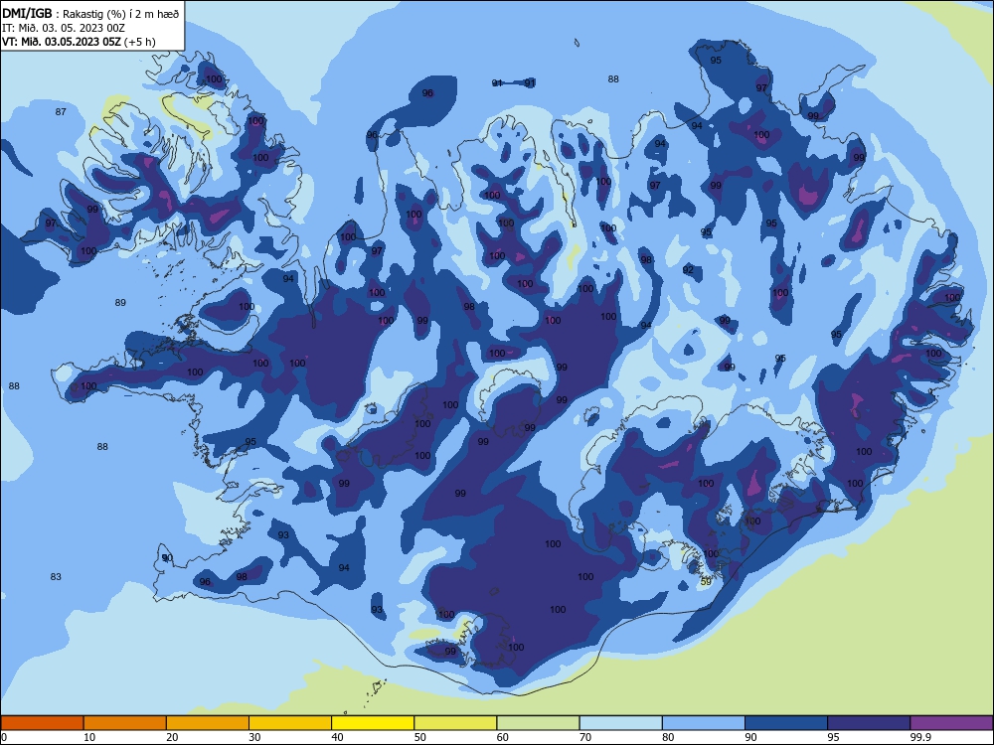Click the '87' humidity value on the map
The image size is (994, 745).
[61, 111]
